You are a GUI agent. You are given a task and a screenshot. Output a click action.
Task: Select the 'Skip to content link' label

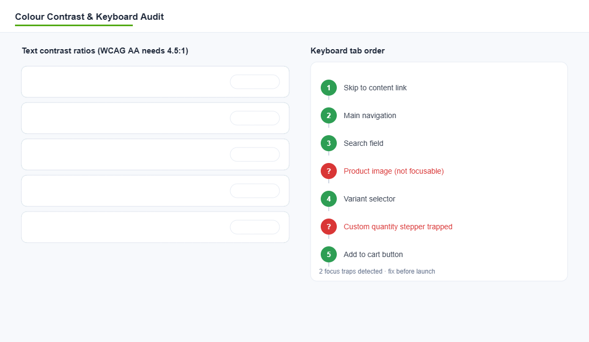point(375,88)
